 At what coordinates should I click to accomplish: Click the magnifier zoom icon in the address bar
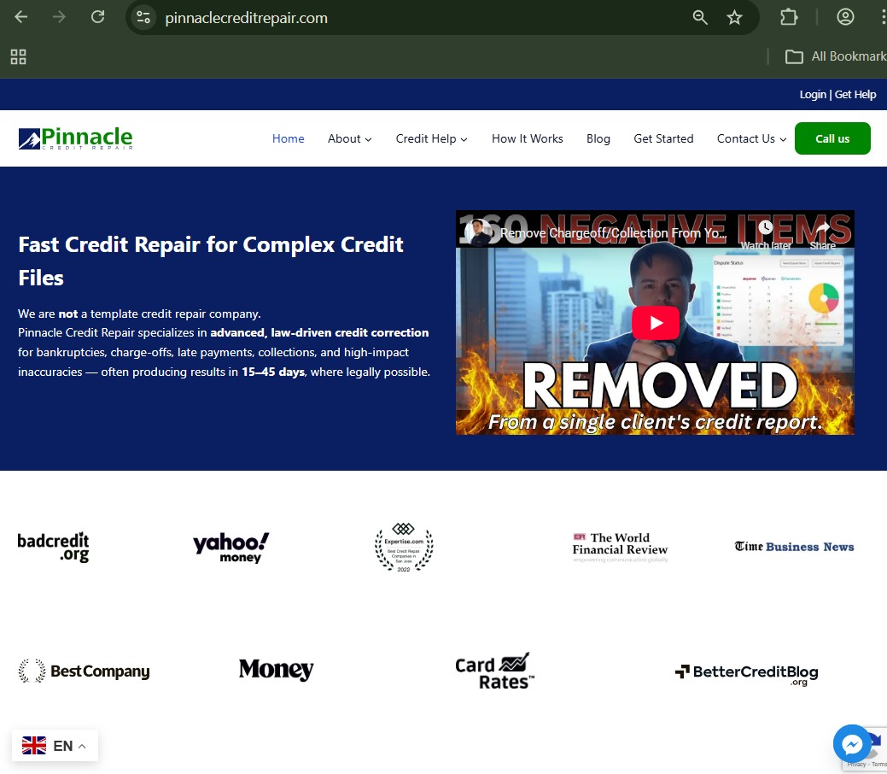(700, 17)
